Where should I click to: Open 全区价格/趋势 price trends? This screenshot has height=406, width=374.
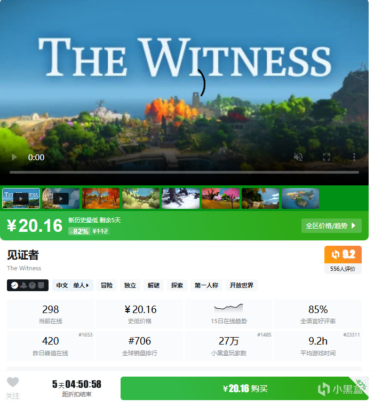pyautogui.click(x=331, y=226)
